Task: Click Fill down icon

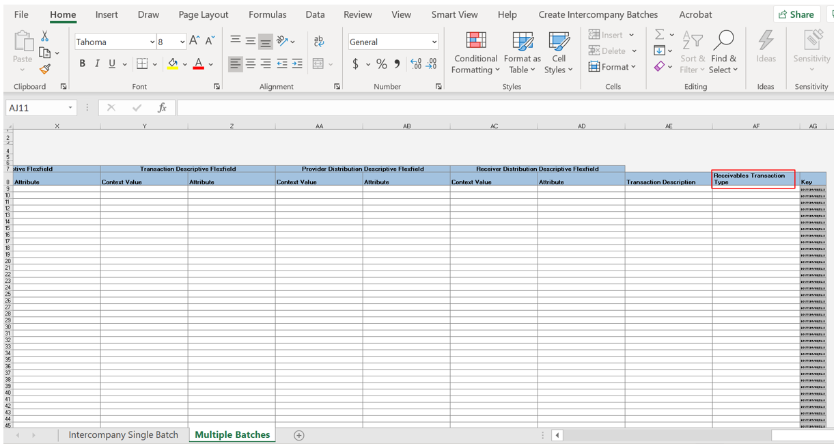Action: tap(659, 51)
